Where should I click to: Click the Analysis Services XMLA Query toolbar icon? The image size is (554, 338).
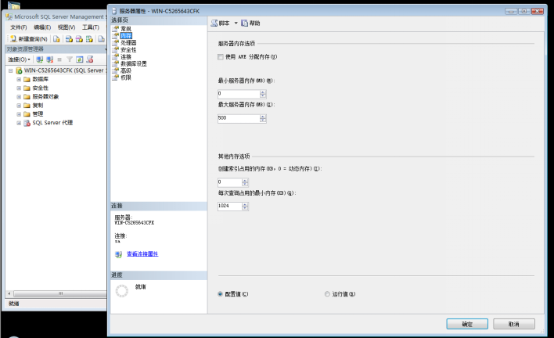pyautogui.click(x=90, y=39)
